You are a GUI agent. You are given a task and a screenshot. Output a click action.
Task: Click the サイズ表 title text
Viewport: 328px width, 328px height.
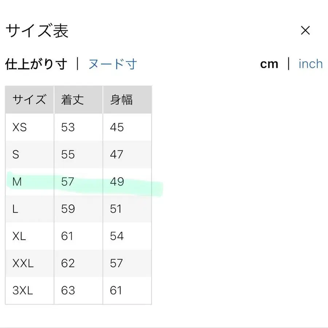click(36, 31)
